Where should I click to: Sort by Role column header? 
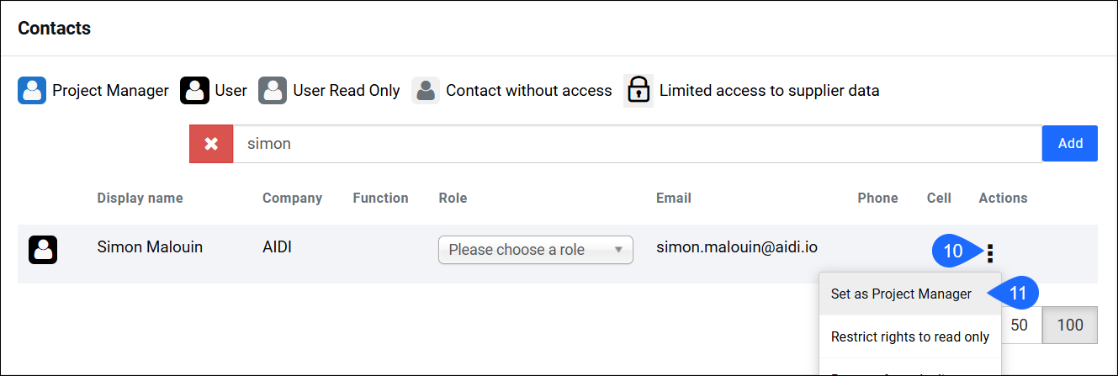[453, 199]
